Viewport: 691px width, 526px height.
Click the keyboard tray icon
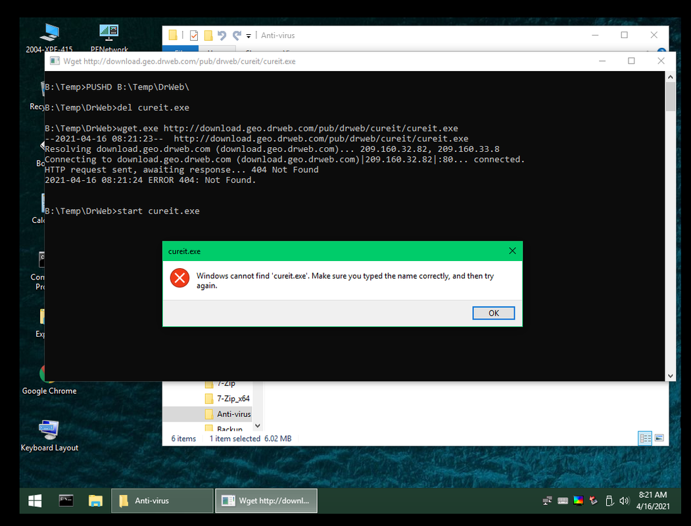tap(563, 500)
